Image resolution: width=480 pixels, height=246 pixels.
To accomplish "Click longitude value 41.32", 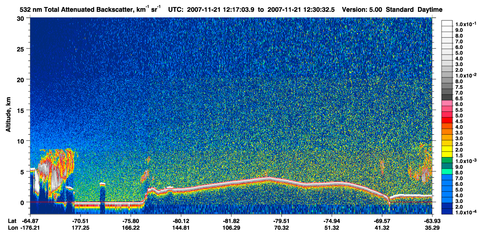I will point(382,228).
